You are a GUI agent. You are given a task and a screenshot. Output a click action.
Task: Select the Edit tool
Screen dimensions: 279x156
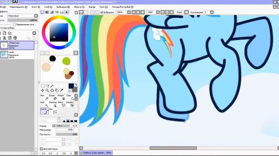44,104
